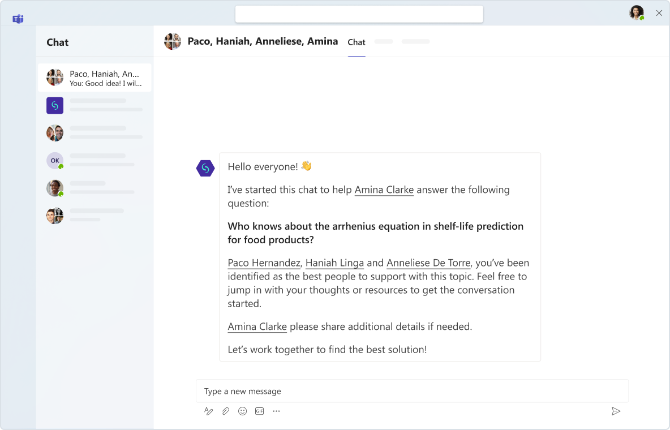Select the Chat tab in header
This screenshot has width=670, height=430.
pos(357,42)
